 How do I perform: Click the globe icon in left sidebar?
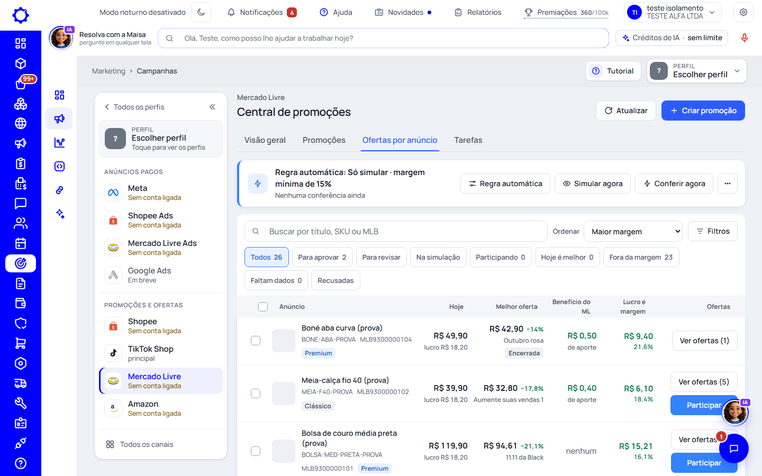tap(21, 123)
